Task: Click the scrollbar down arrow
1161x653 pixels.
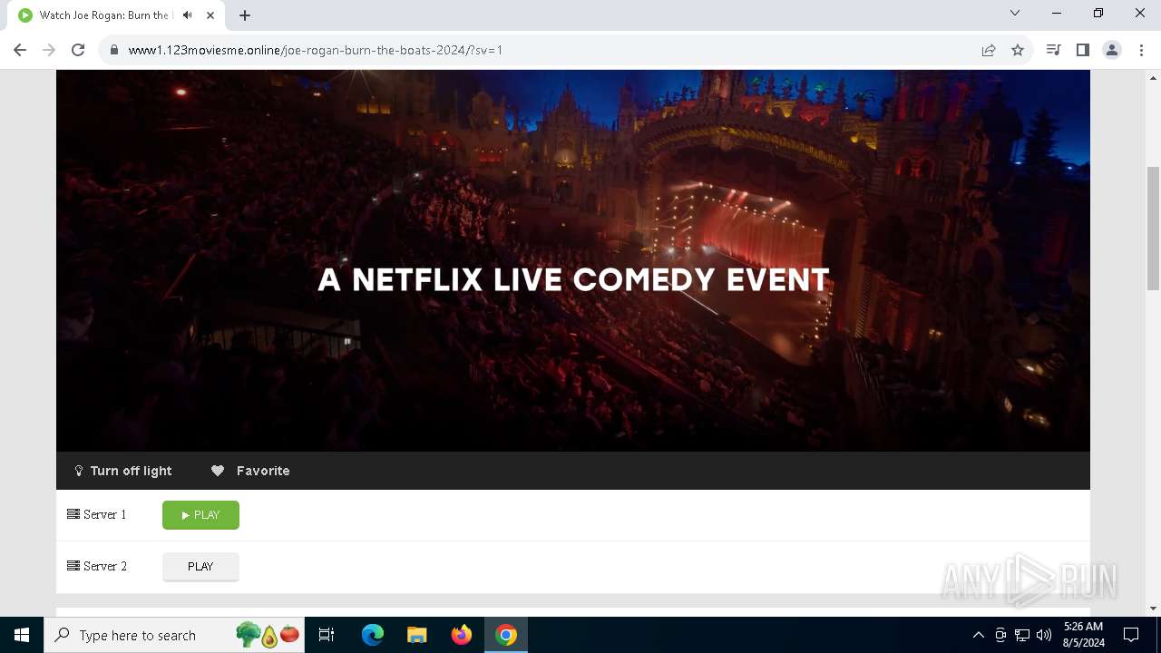Action: 1153,608
